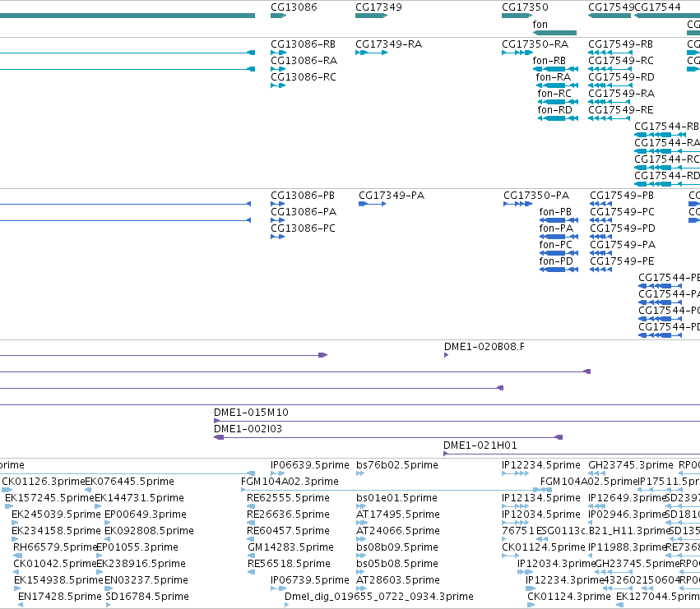This screenshot has width=700, height=609.
Task: Open EST IP12134.5prime
Action: (x=541, y=498)
